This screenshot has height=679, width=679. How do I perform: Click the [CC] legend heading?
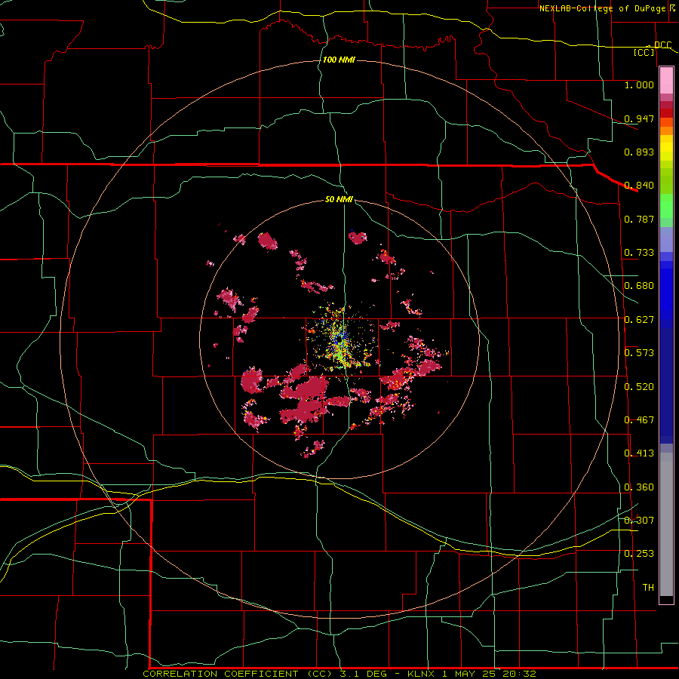pyautogui.click(x=644, y=52)
